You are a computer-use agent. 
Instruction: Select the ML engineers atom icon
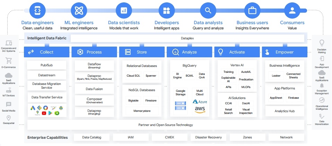click(79, 10)
